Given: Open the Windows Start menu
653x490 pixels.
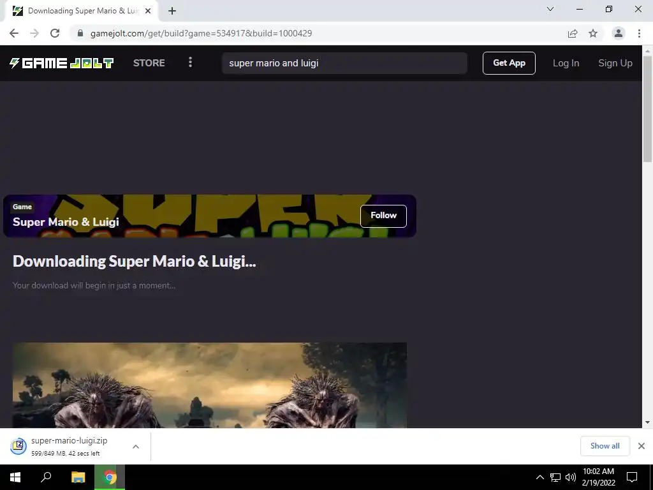Looking at the screenshot, I should coord(15,477).
